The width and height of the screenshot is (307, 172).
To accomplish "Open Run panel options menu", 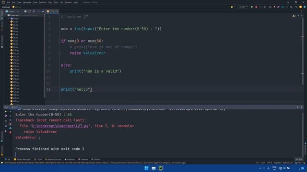I will click(297, 107).
